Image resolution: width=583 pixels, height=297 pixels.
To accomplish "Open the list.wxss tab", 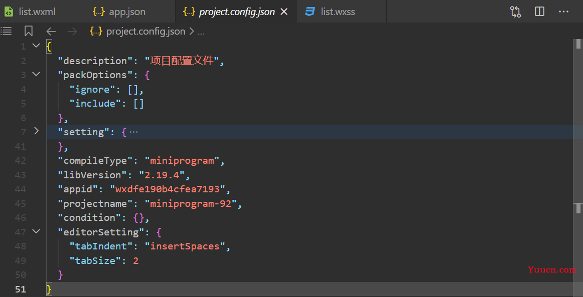I will 342,12.
